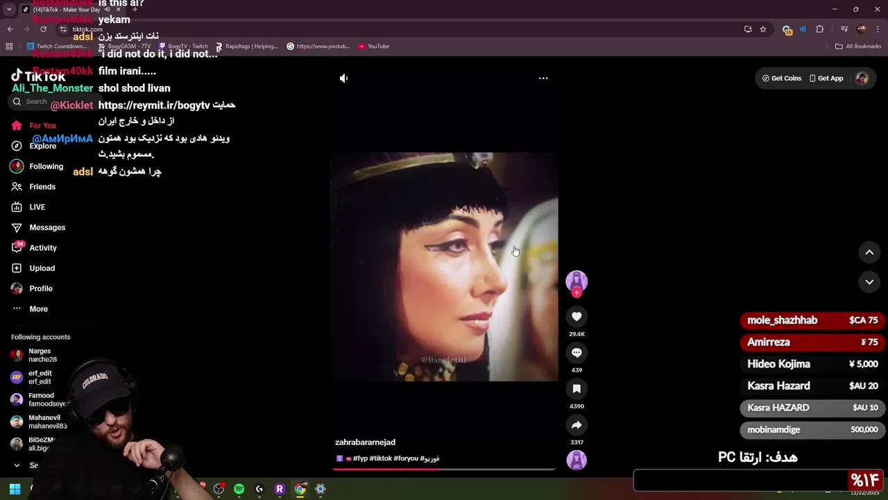Open the YouTube bookmark
Screen dimensions: 888x500
coord(374,47)
